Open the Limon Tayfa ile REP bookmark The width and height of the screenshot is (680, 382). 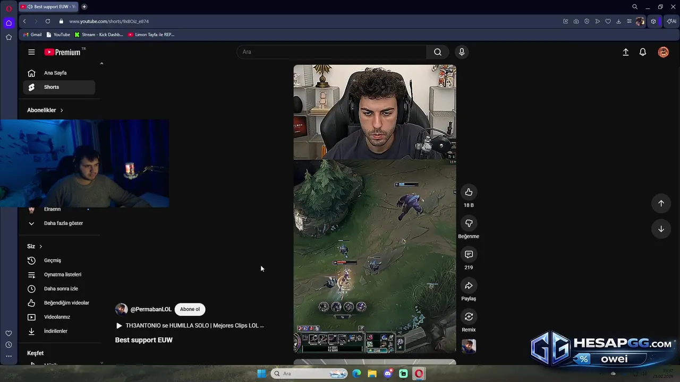pyautogui.click(x=151, y=34)
